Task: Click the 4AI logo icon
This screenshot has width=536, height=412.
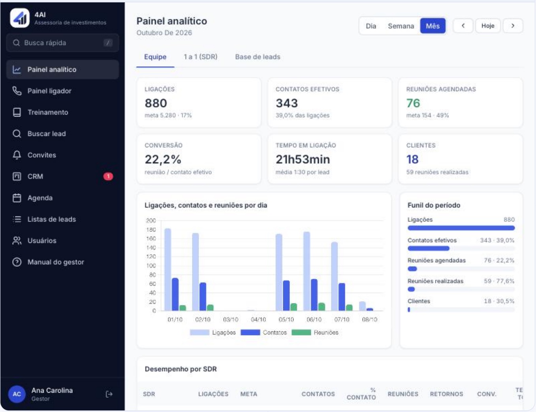Action: point(20,18)
